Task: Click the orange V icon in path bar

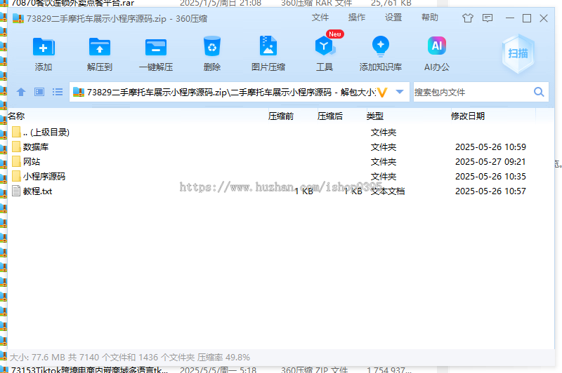Action: pyautogui.click(x=382, y=93)
